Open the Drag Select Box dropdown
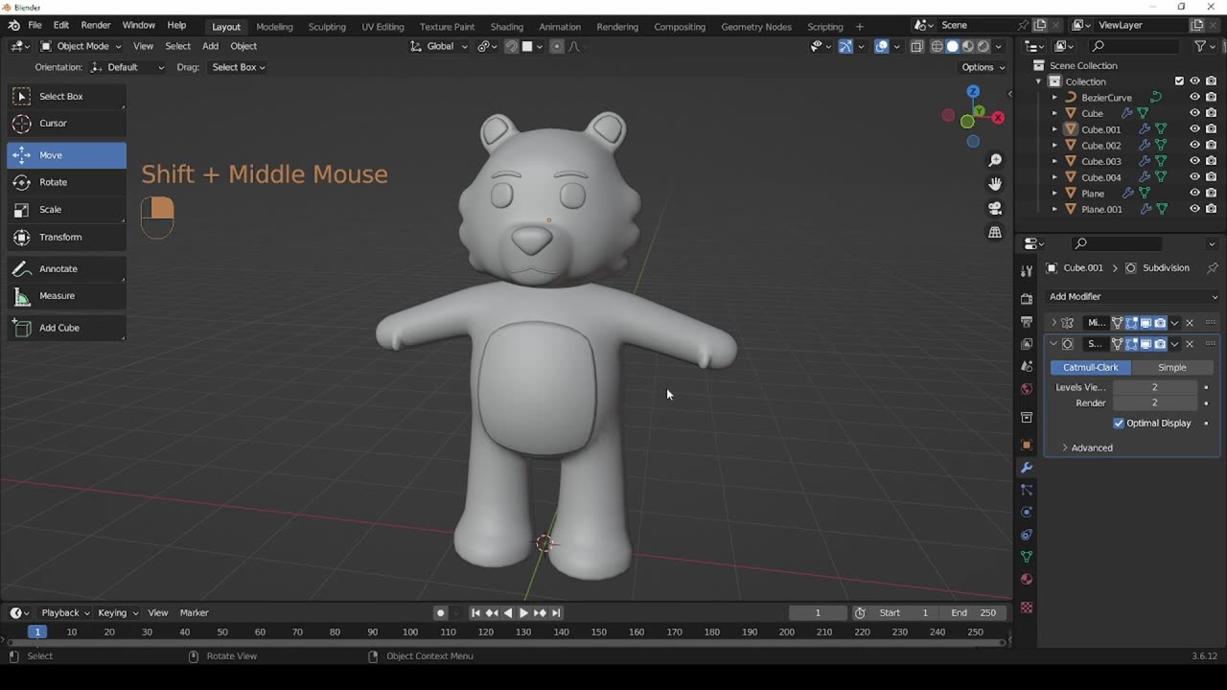 238,67
